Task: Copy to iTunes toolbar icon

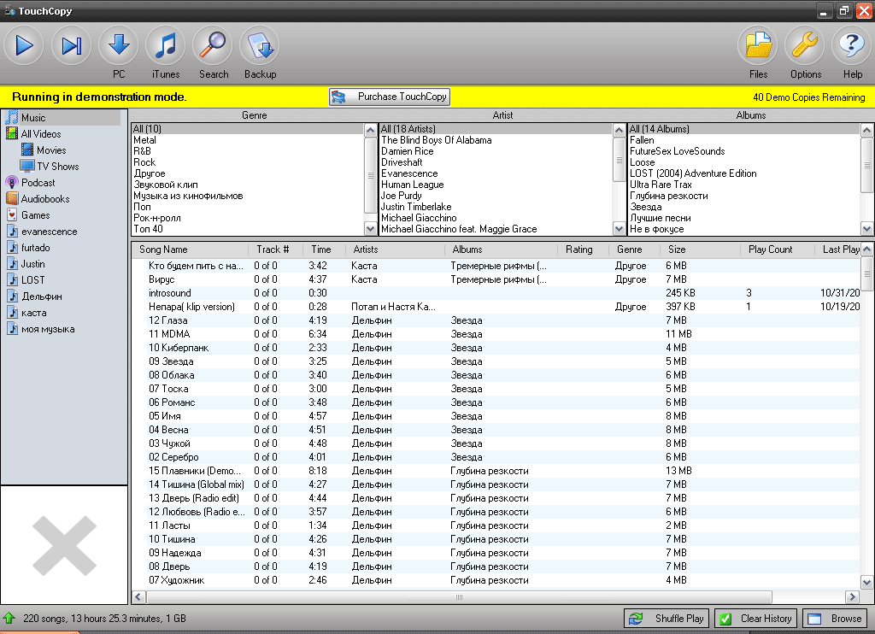Action: point(166,46)
